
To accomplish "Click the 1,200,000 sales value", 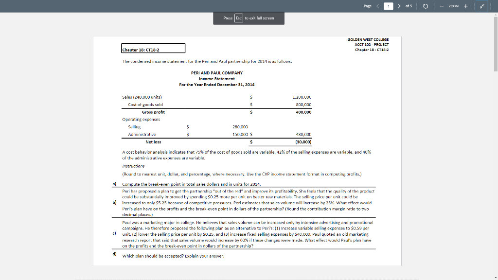I will tap(302, 97).
